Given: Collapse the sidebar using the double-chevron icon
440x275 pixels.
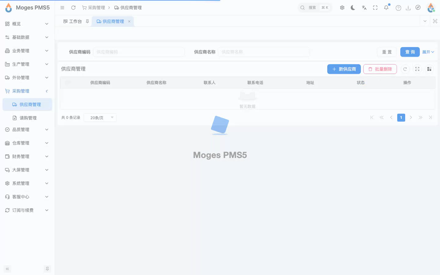Looking at the screenshot, I should pos(7,269).
